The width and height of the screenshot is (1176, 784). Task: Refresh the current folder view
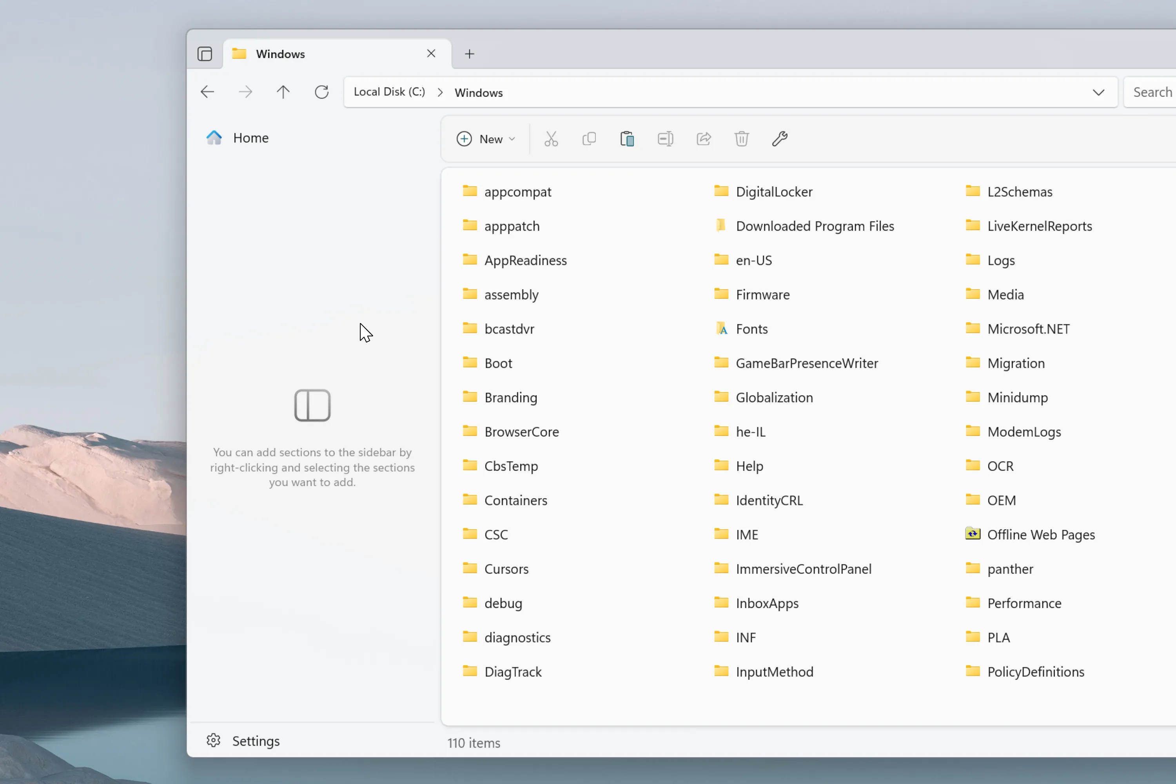pyautogui.click(x=321, y=91)
